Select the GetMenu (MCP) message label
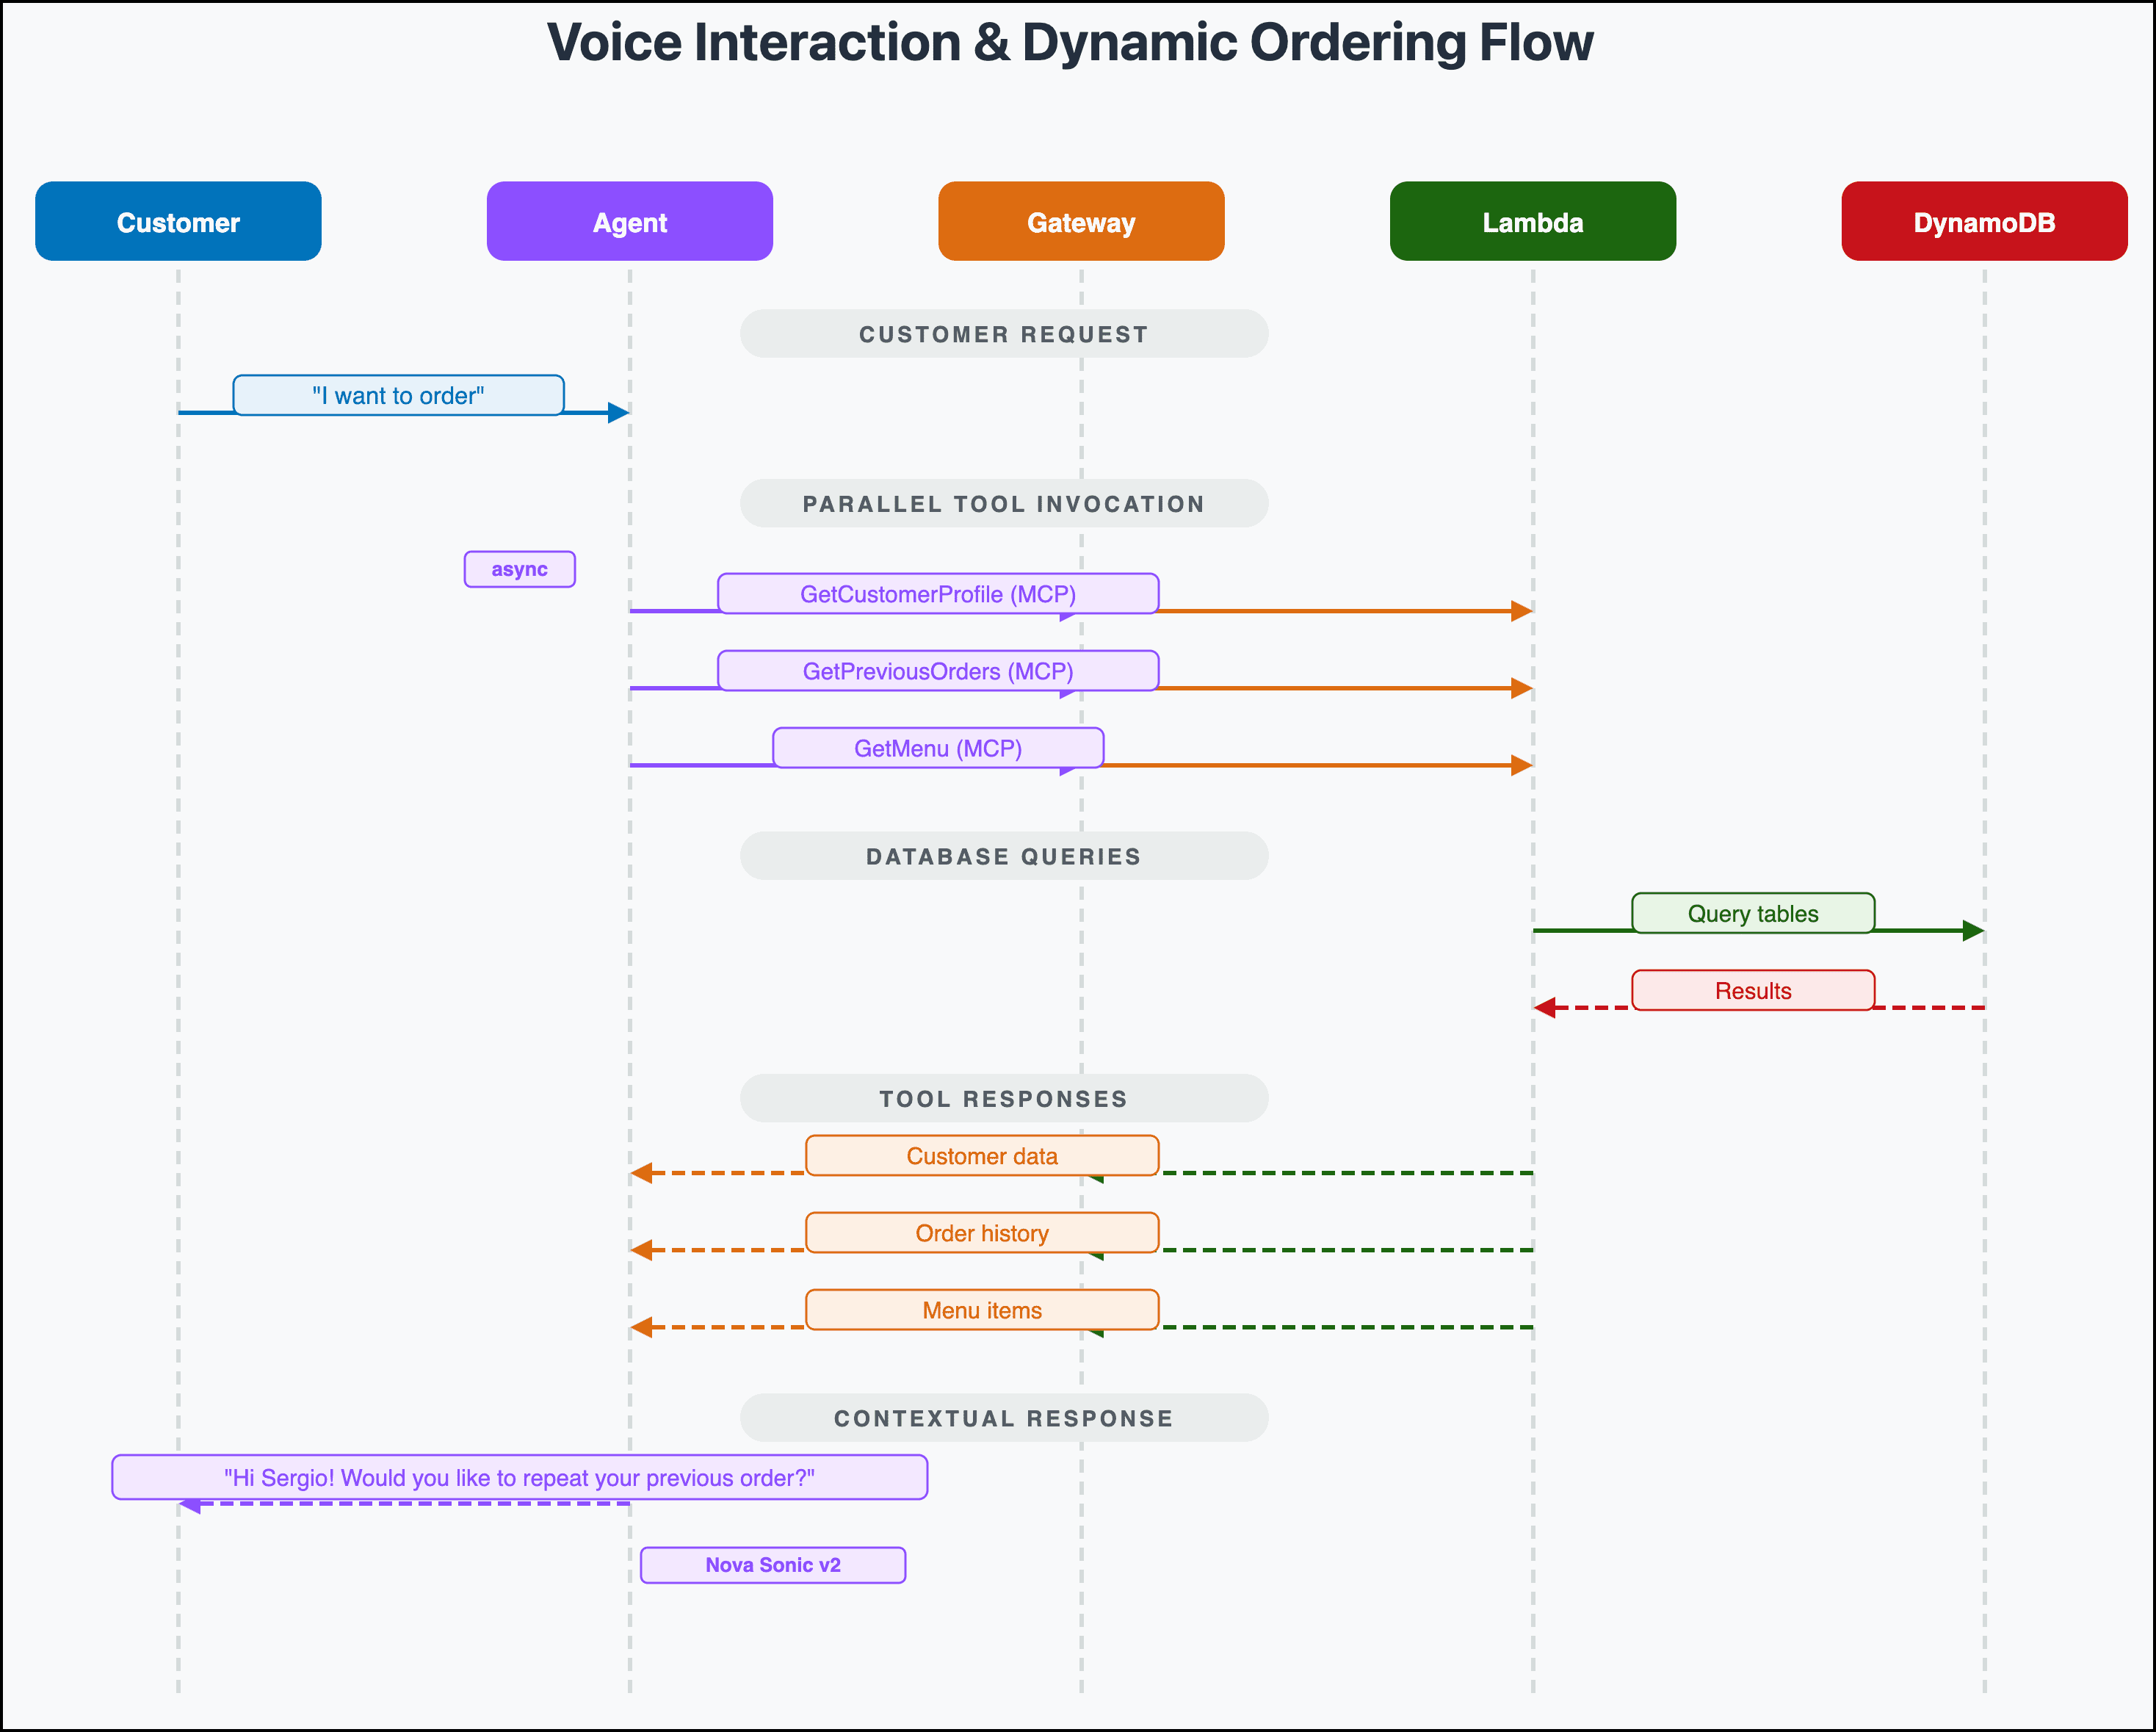Image resolution: width=2156 pixels, height=1732 pixels. pos(937,747)
